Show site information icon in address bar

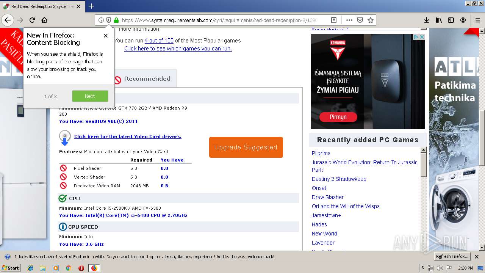click(x=101, y=20)
